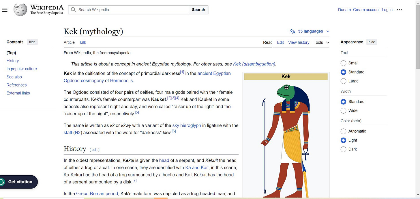Click footnote reference [5]

pos(137,112)
